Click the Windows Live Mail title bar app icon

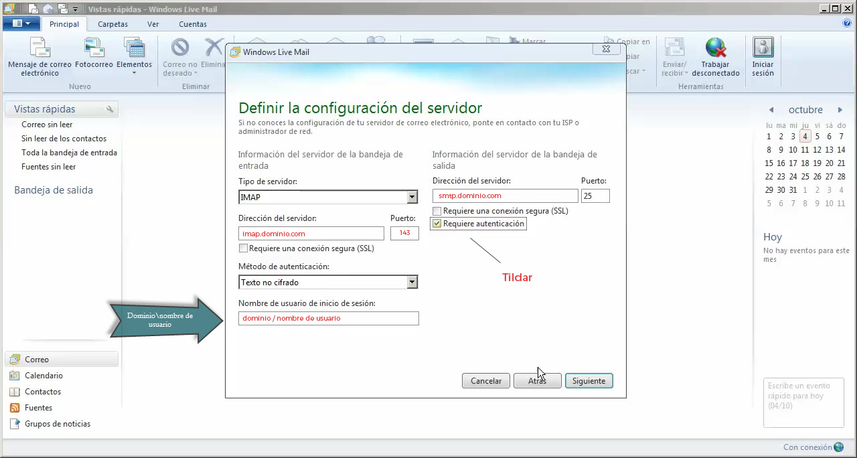point(9,9)
